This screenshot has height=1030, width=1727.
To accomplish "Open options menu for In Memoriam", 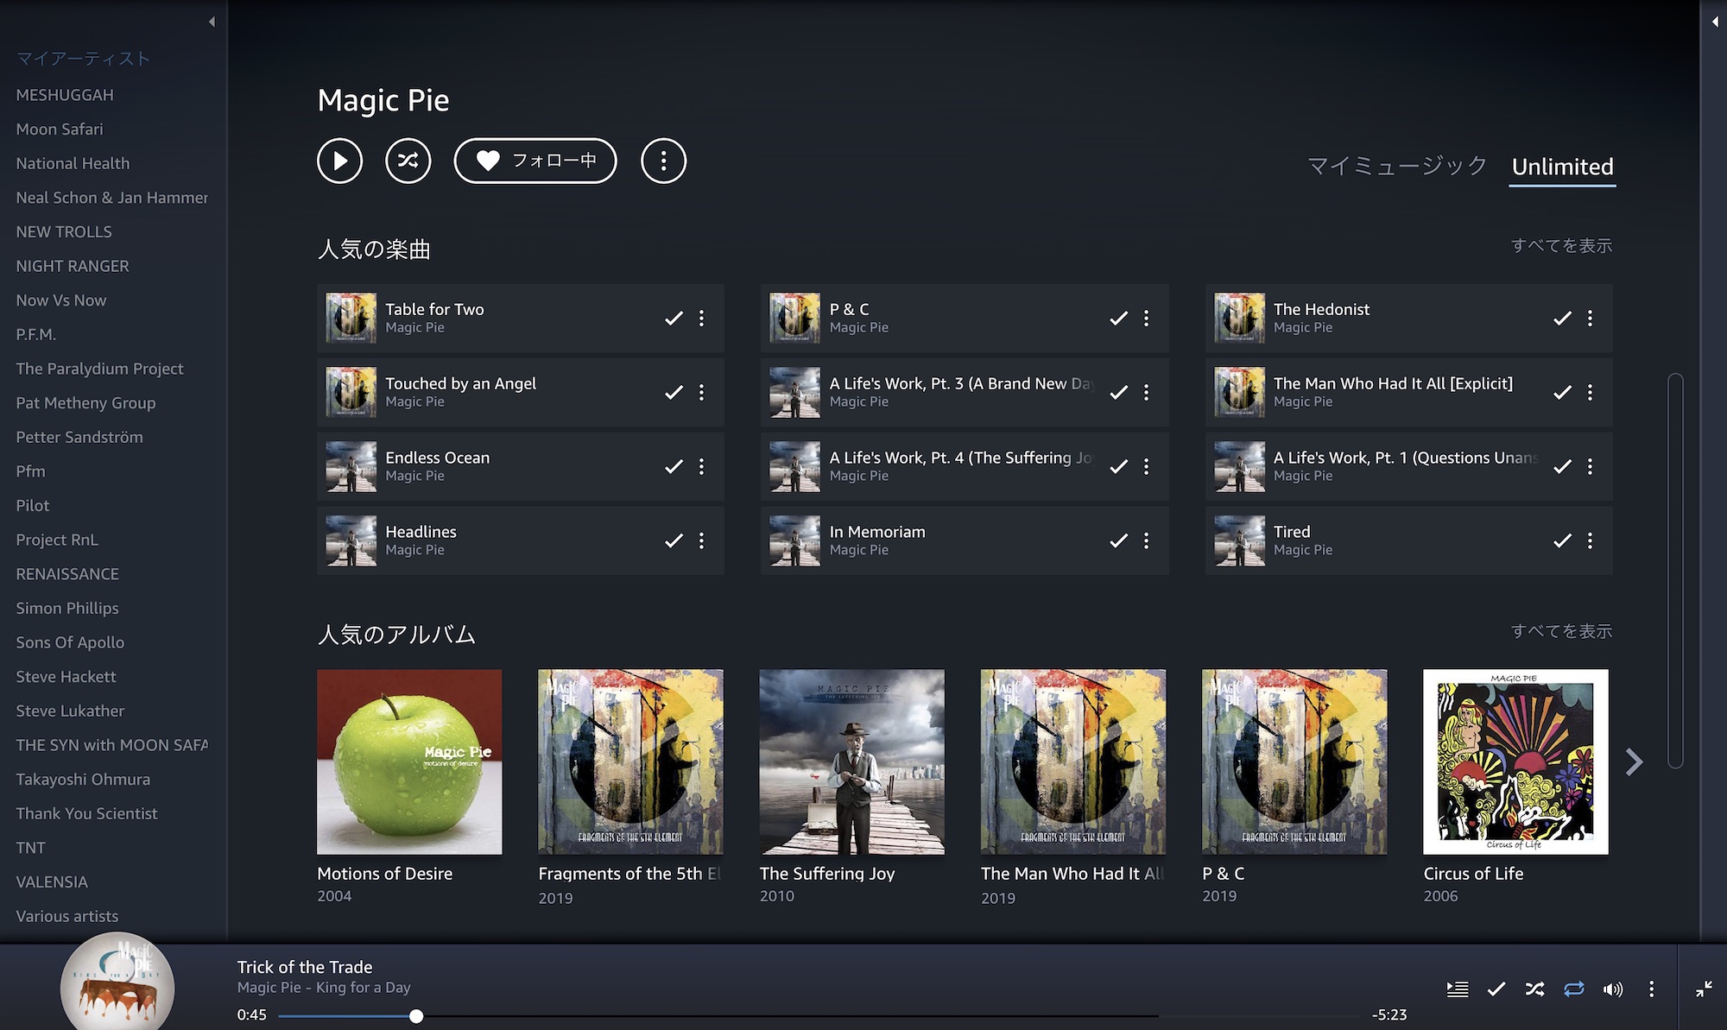I will click(x=1146, y=541).
